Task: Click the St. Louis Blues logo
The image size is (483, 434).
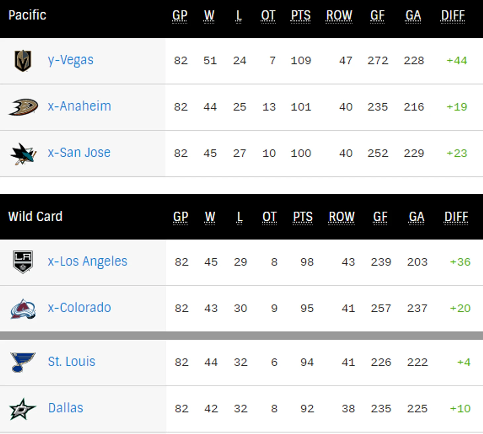Action: coord(22,362)
